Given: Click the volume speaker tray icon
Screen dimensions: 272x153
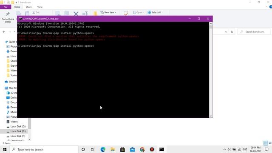Looking at the screenshot, I should pyautogui.click(x=229, y=149).
